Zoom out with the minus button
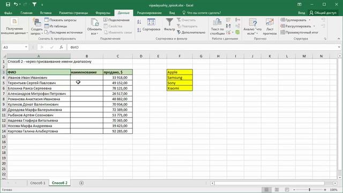 pos(294,190)
